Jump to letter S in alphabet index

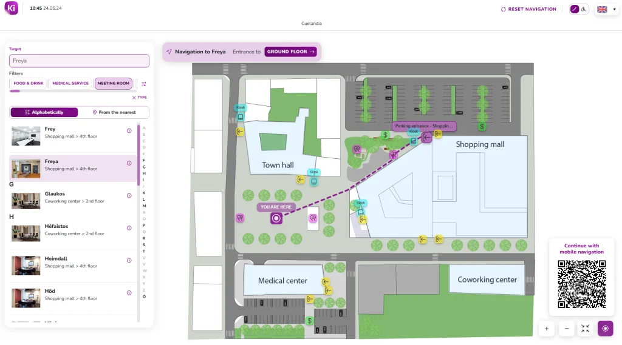[144, 244]
